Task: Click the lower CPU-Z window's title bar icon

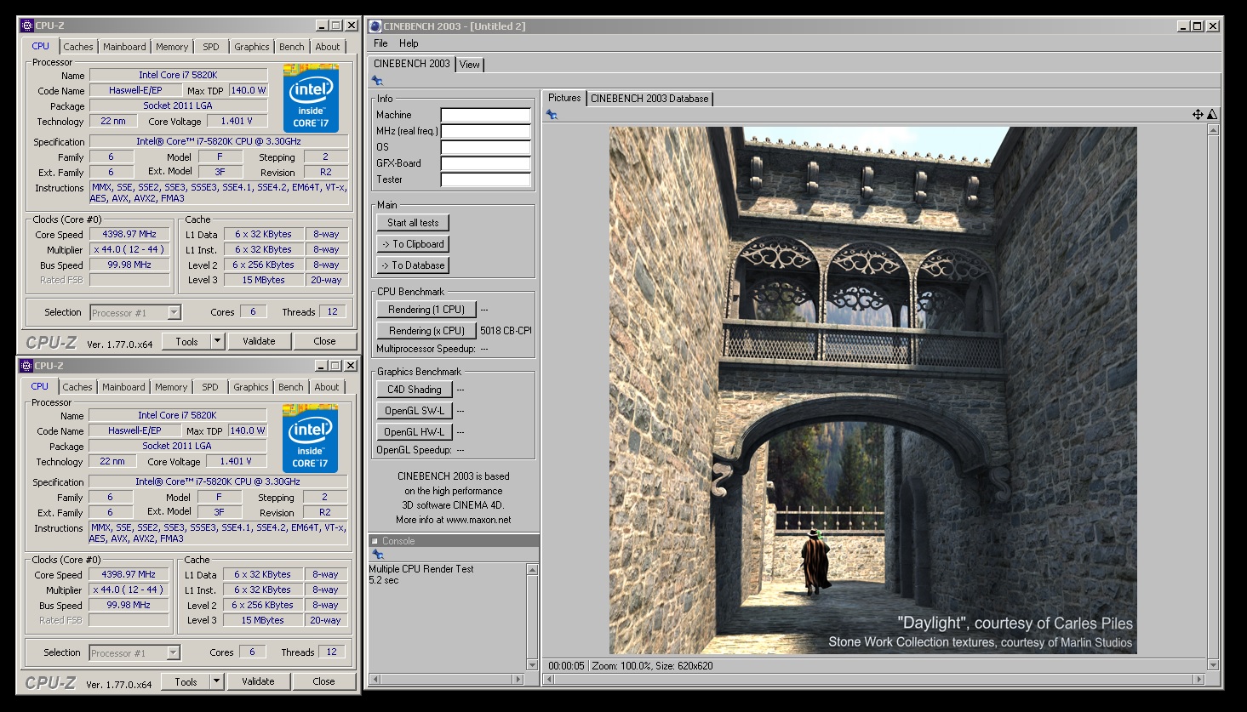Action: pos(26,366)
